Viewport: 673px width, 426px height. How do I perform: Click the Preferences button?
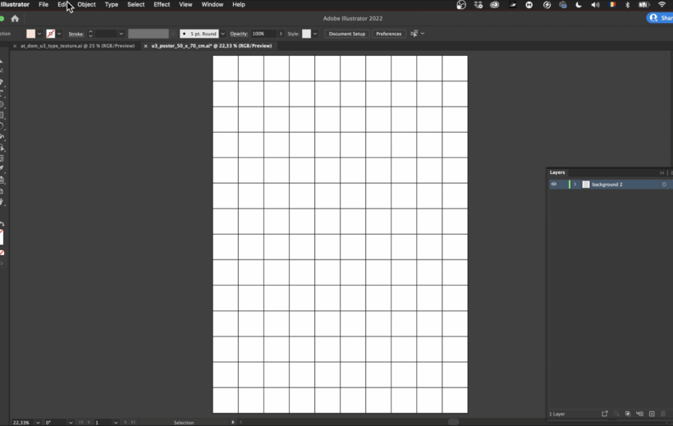click(x=388, y=34)
